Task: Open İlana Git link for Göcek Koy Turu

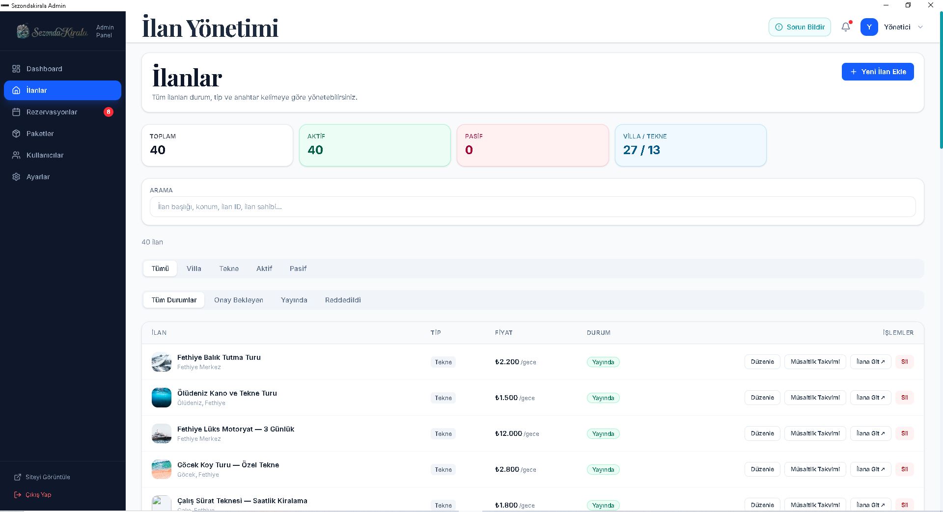Action: coord(871,469)
